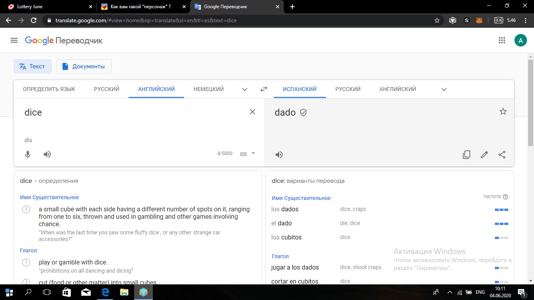Open the Google apps grid
The height and width of the screenshot is (300, 534).
(x=502, y=40)
